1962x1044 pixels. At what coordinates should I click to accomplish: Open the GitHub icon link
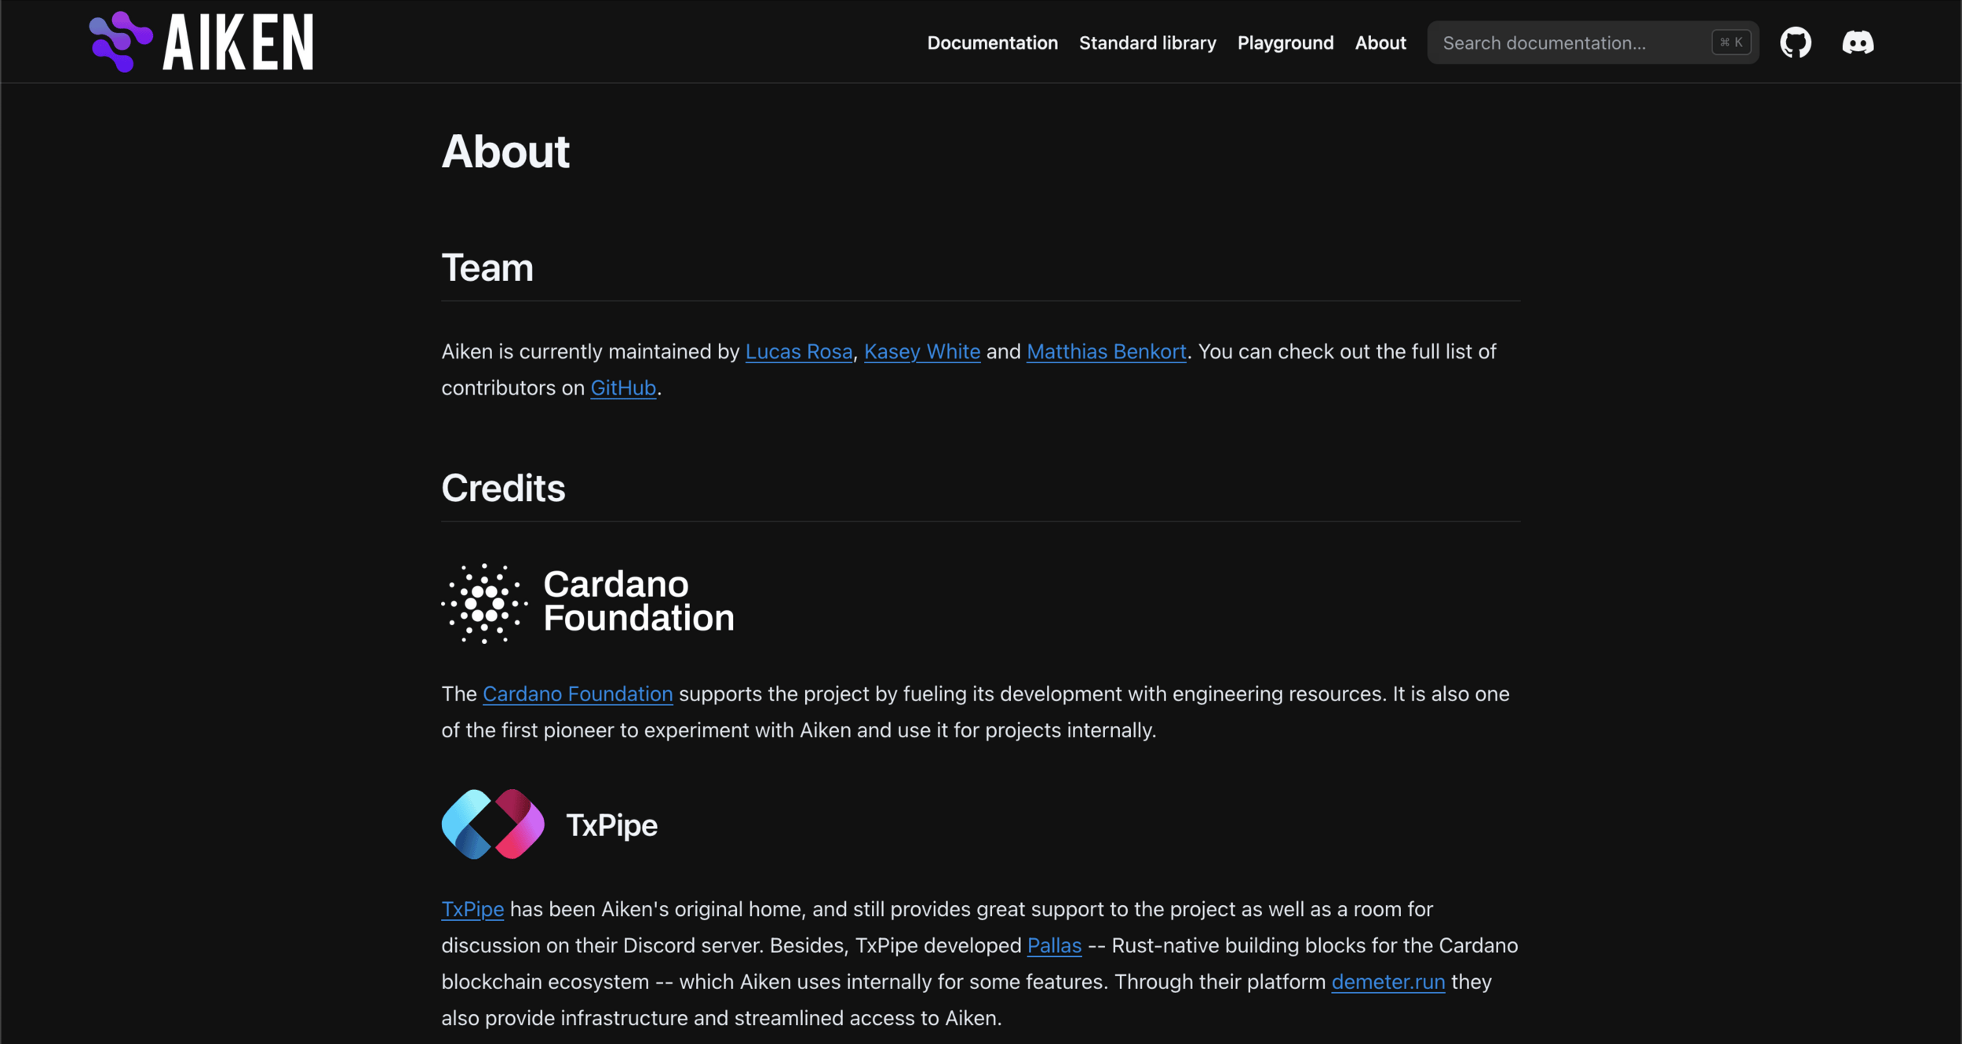[1795, 42]
